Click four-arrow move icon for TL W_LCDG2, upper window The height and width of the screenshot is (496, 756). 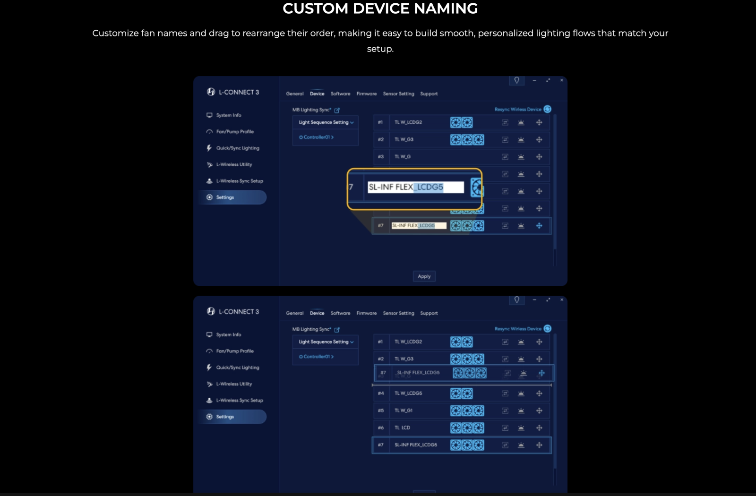[x=539, y=122]
